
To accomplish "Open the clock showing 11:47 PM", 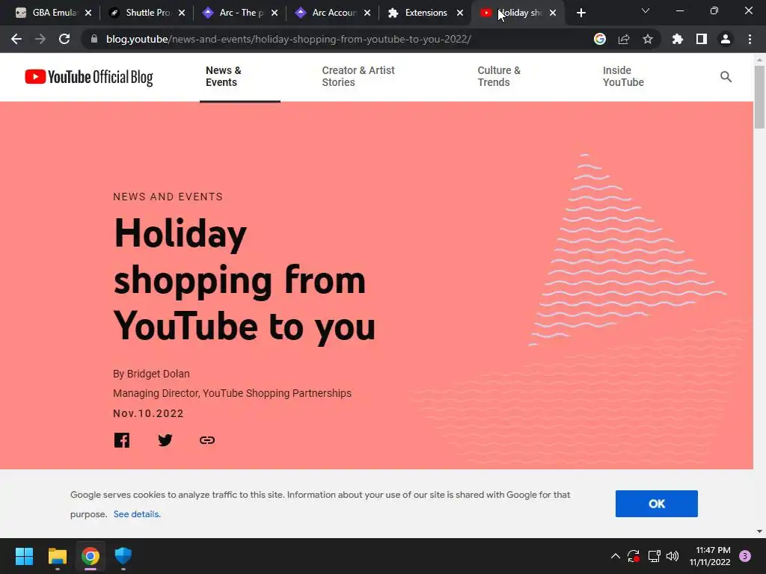I will pyautogui.click(x=709, y=556).
